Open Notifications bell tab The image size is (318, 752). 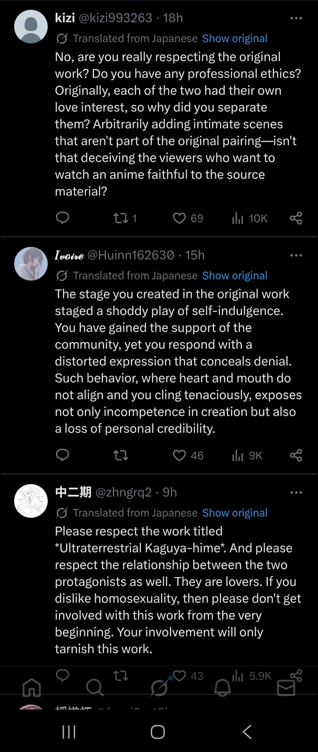click(x=222, y=688)
